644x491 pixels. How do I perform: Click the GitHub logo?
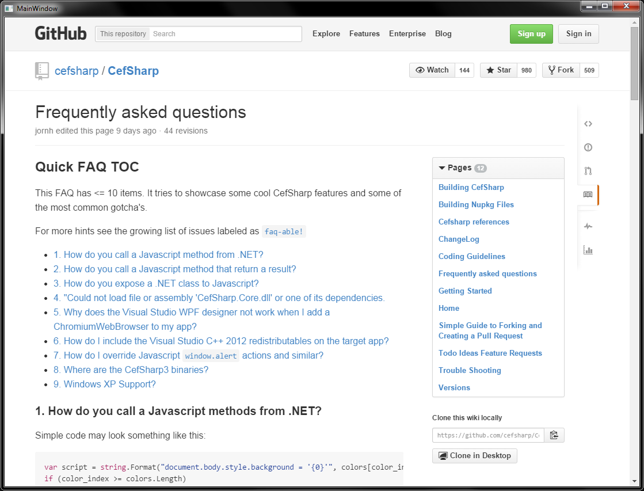point(60,33)
